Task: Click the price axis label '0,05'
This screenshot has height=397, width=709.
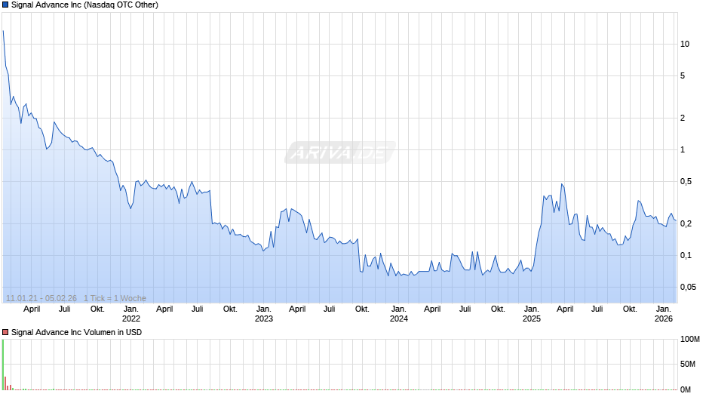Action: coord(688,287)
